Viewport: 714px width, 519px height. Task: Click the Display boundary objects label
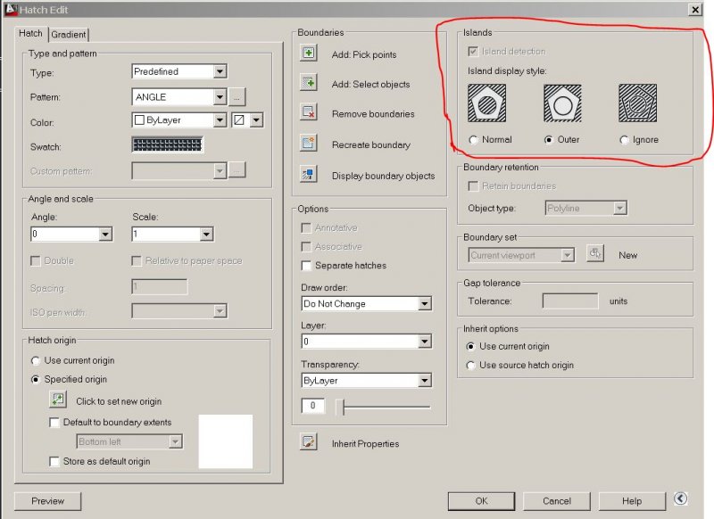coord(383,176)
